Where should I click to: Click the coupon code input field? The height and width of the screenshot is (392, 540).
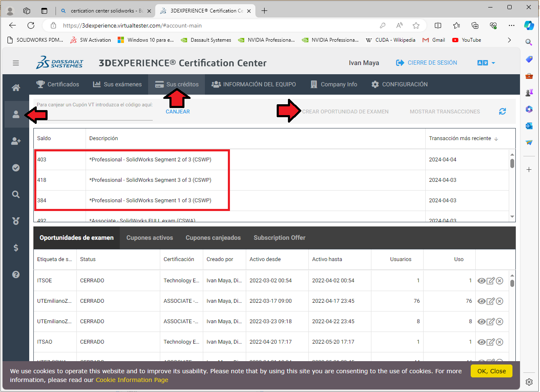pyautogui.click(x=95, y=115)
